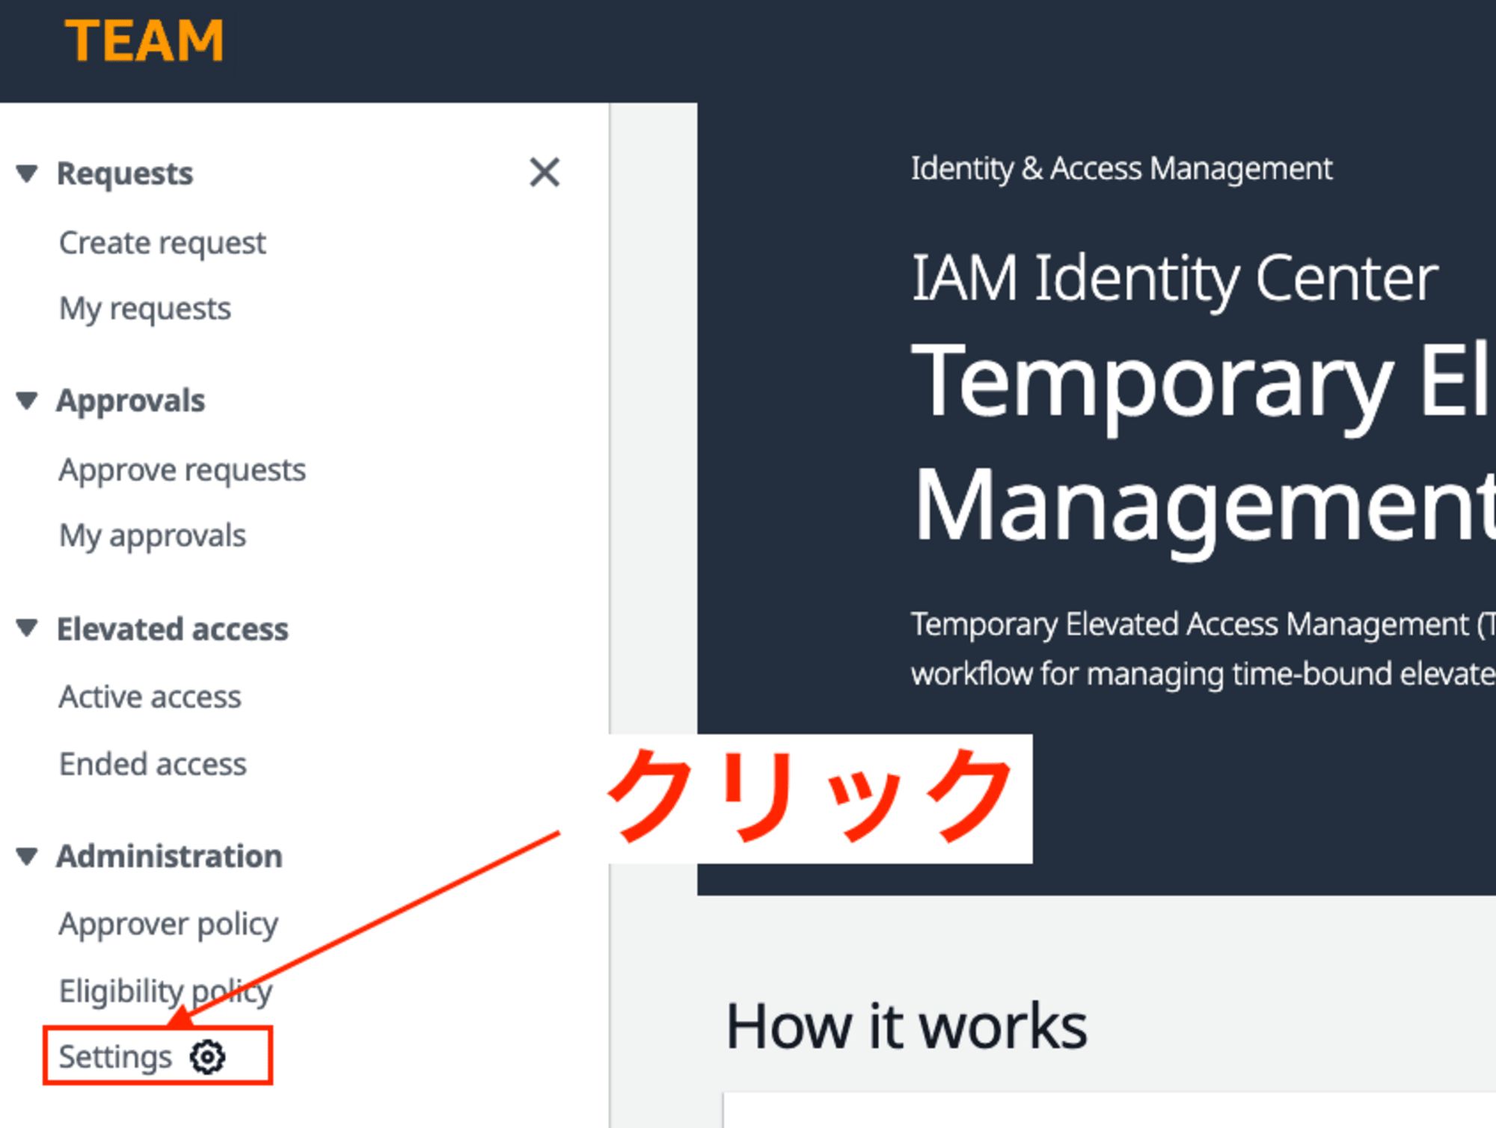Open Settings in Administration
Screen dimensions: 1496x1128
pyautogui.click(x=115, y=1057)
